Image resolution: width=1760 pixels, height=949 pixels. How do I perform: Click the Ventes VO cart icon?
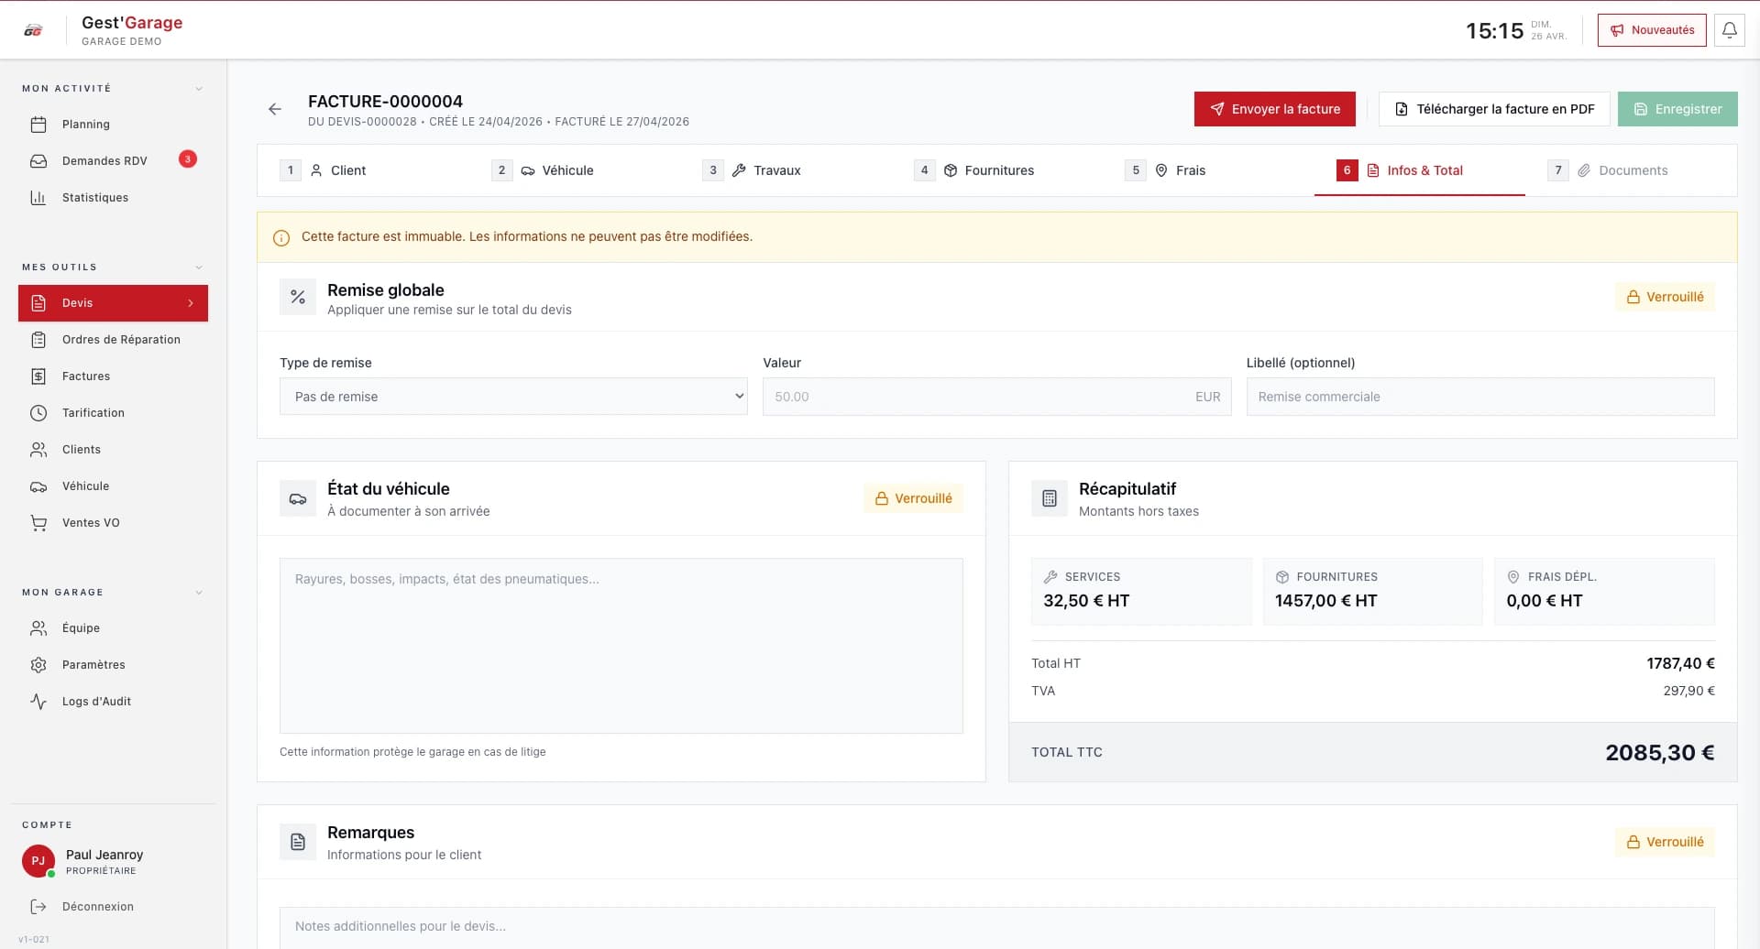click(38, 523)
